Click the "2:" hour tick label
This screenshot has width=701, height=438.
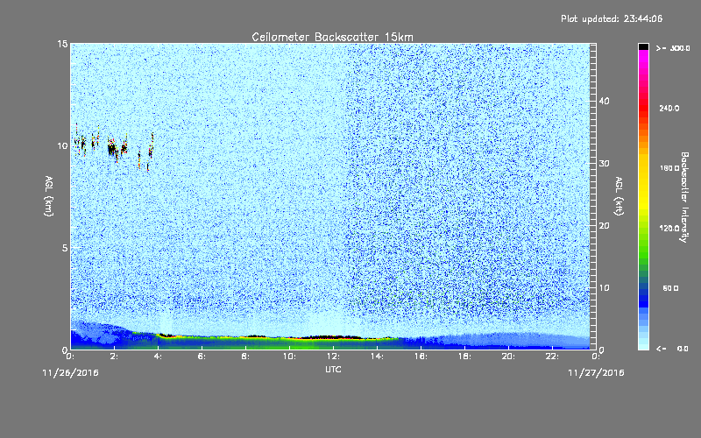click(115, 357)
